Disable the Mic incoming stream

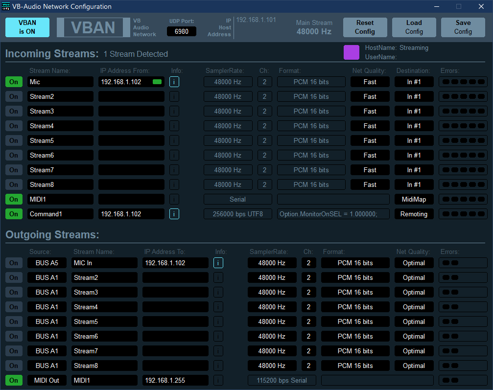pos(13,82)
